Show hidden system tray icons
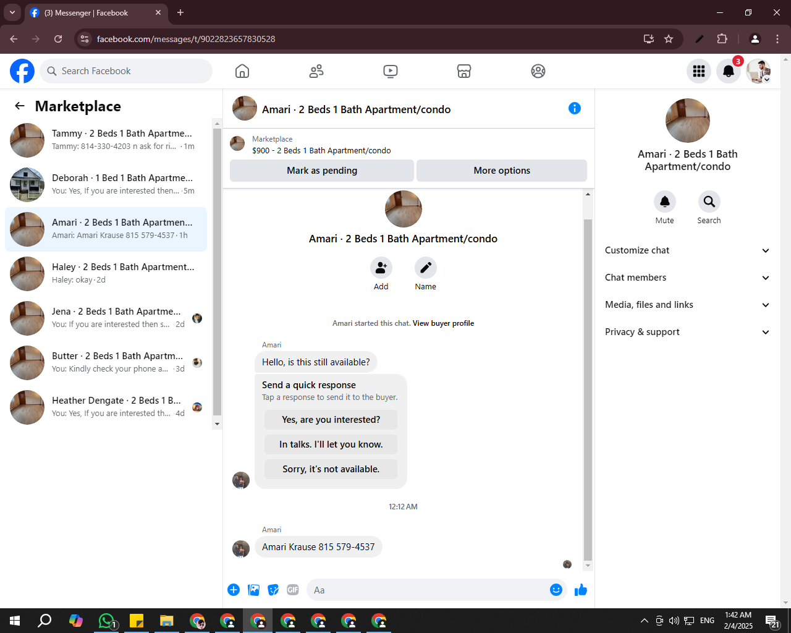The height and width of the screenshot is (633, 791). coord(645,621)
